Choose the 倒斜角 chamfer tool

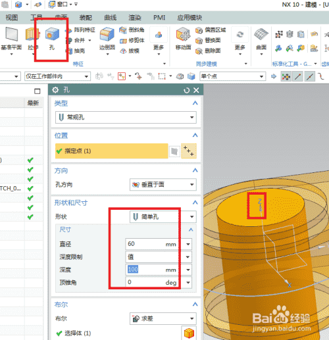coord(132,30)
